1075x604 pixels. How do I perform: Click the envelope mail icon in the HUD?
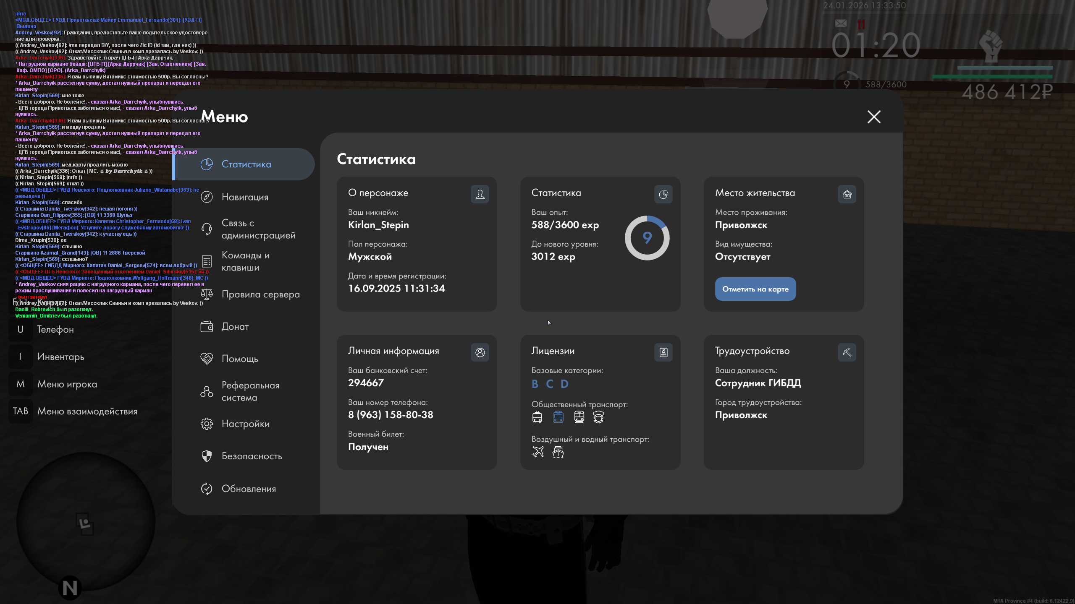tap(841, 23)
